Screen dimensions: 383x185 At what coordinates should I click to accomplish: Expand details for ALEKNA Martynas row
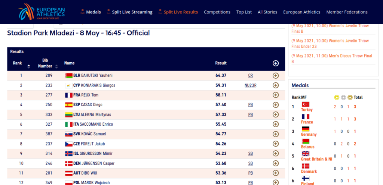pos(276,115)
